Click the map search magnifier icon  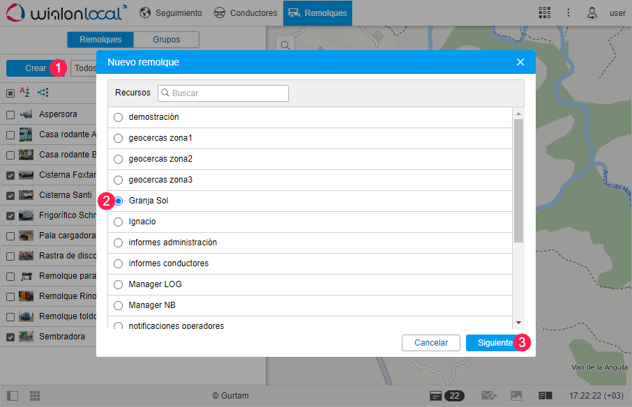pos(285,45)
